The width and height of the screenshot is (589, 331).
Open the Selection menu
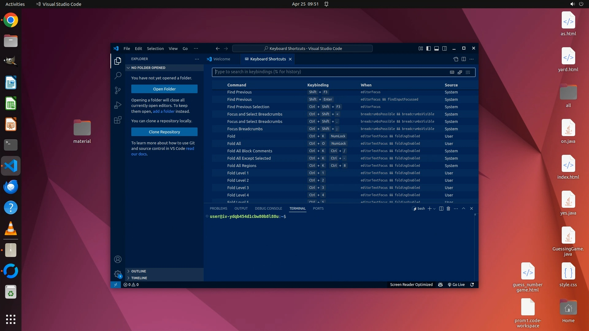pos(155,48)
